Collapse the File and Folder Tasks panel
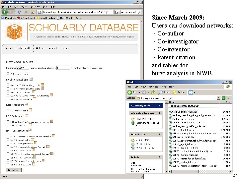This screenshot has height=179, width=239. [x=160, y=113]
